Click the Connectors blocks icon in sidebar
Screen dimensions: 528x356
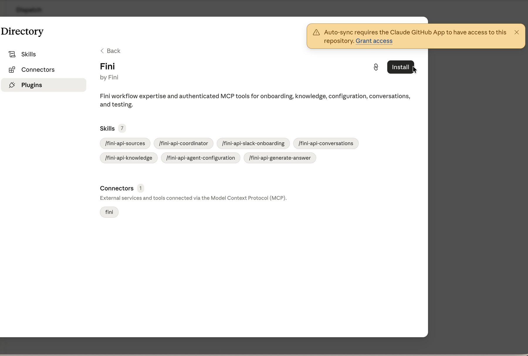[12, 70]
